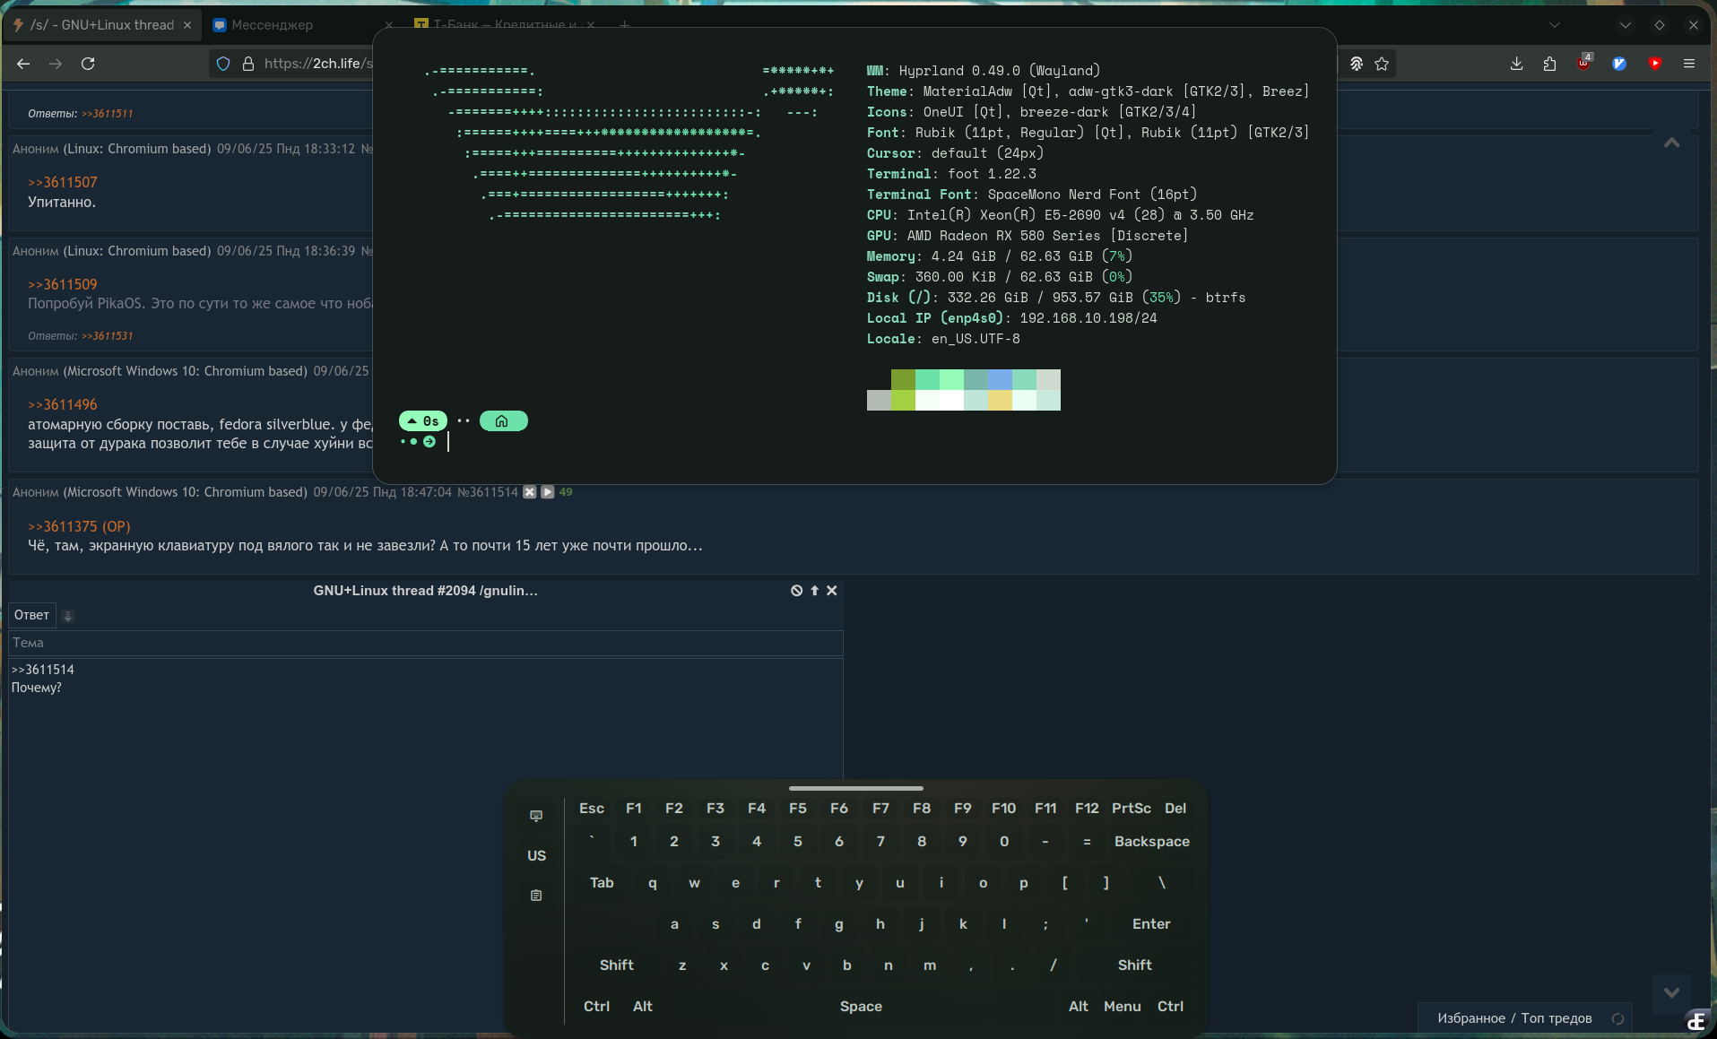Click site logo icon at bottom right corner
The height and width of the screenshot is (1039, 1717).
(1695, 1021)
